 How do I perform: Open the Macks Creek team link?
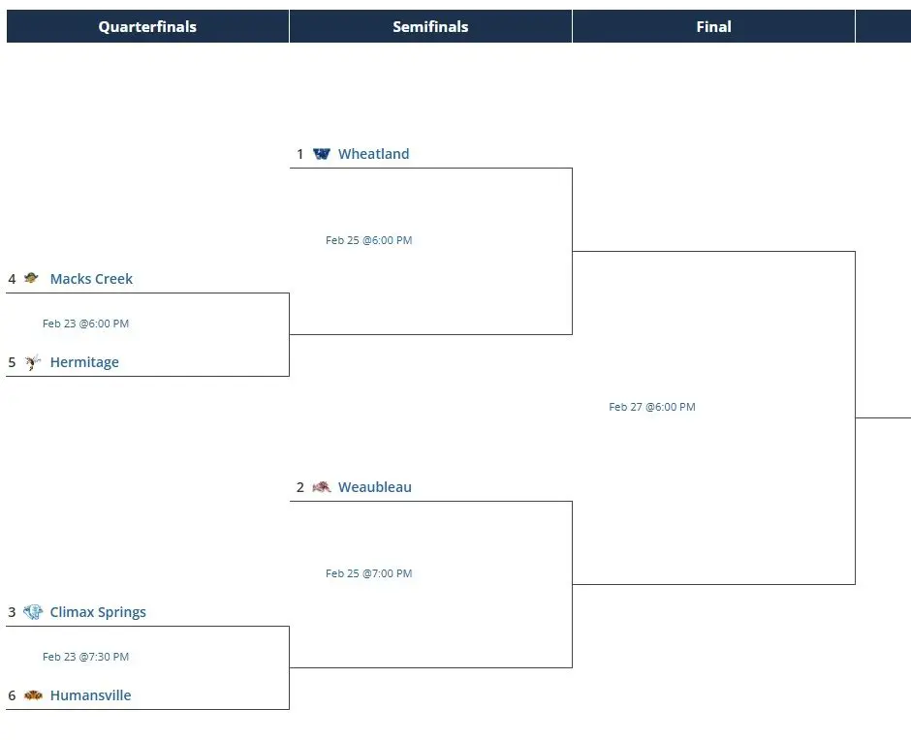pyautogui.click(x=91, y=279)
